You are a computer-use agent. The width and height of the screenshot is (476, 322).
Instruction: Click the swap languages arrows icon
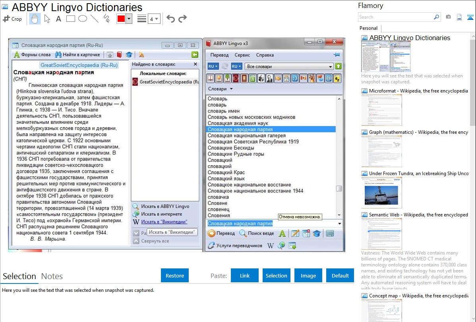point(224,66)
